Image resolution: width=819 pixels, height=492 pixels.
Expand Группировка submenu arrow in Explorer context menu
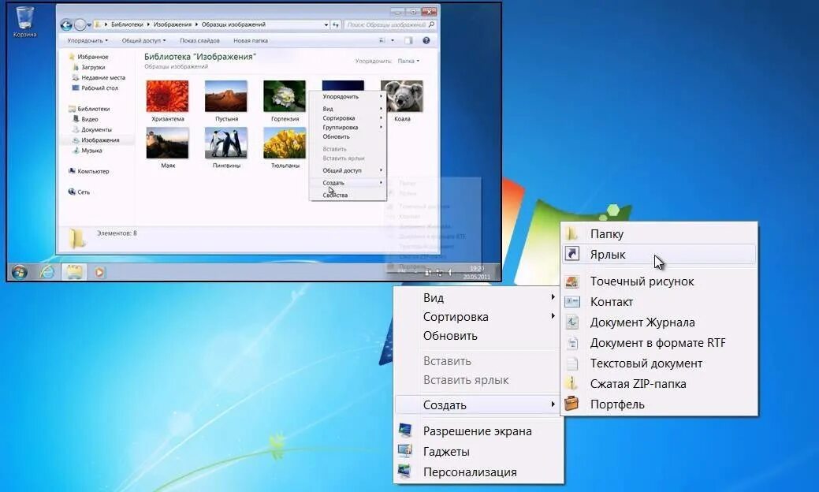point(381,127)
